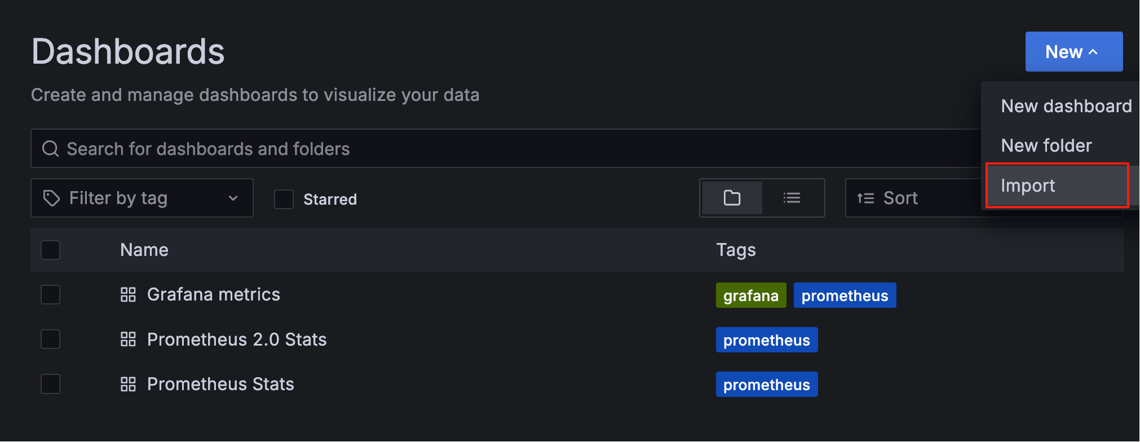Click the Prometheus Stats dashboard icon

click(129, 384)
